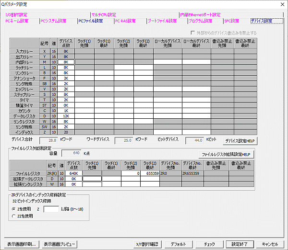Edit device points for データレジスタ D
Viewport: 288px width, 250px height.
click(66, 116)
